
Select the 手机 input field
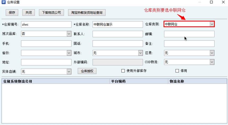pos(46,44)
